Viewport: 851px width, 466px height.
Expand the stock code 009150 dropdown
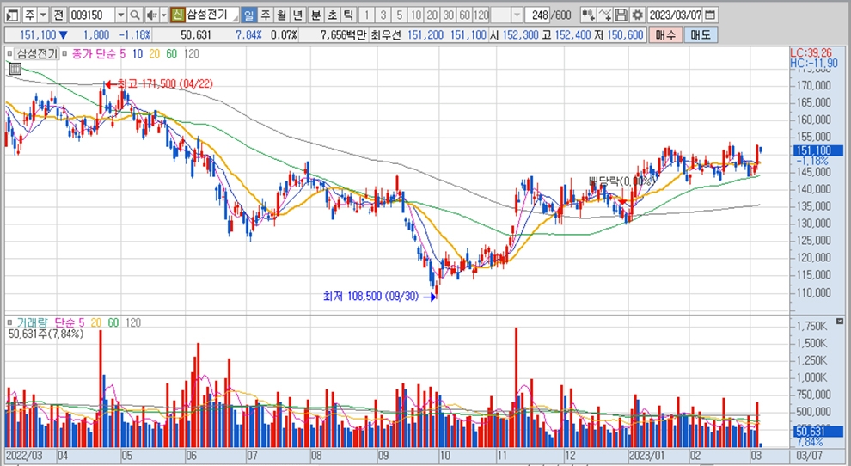click(120, 15)
